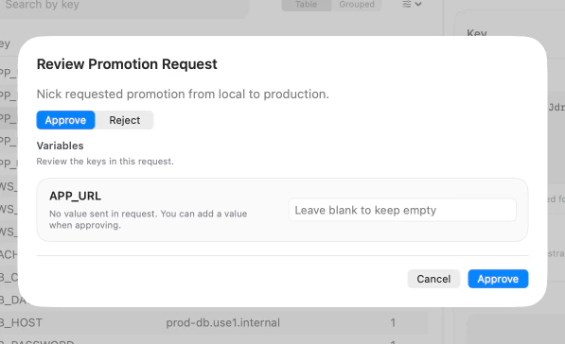565x344 pixels.
Task: Open the filter options dropdown icon
Action: 412,5
